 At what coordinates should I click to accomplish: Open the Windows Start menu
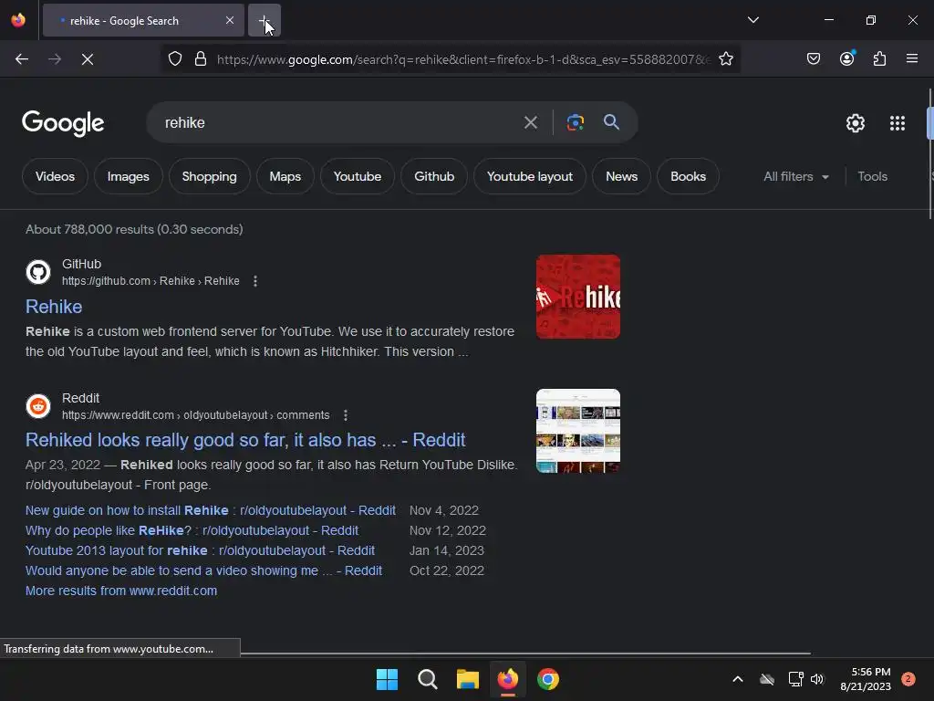pyautogui.click(x=387, y=679)
